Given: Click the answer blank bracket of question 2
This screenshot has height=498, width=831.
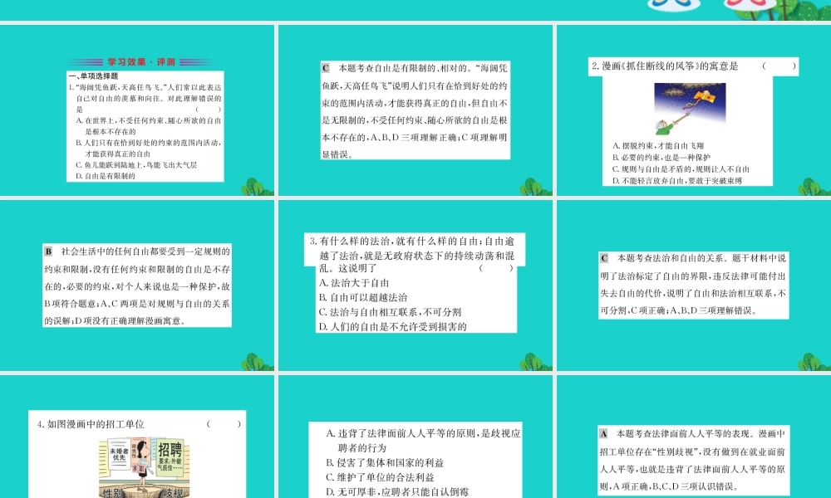Looking at the screenshot, I should pos(779,66).
